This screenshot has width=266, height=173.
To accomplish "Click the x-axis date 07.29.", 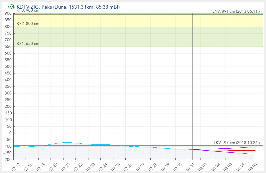I will pyautogui.click(x=166, y=166).
